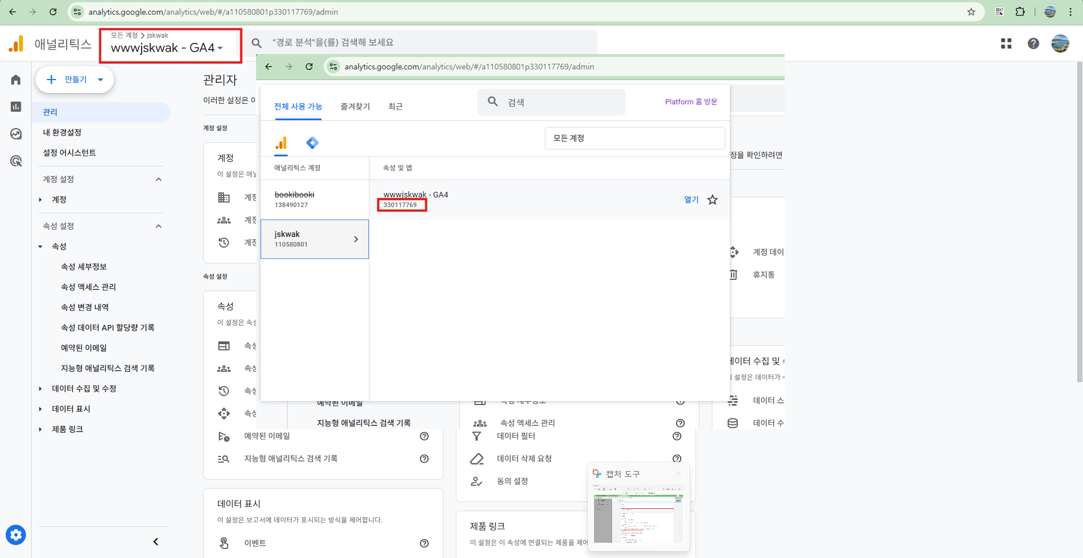Open the 데이터 필터 setting
1083x558 pixels.
516,436
